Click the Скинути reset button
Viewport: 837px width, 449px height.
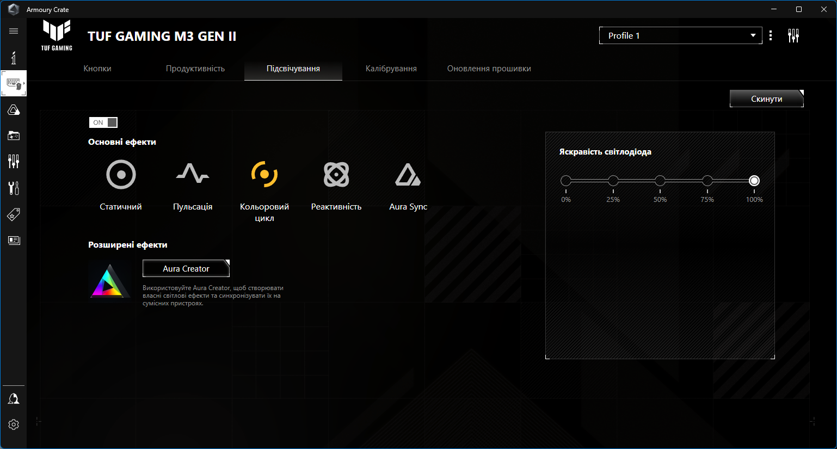coord(767,99)
